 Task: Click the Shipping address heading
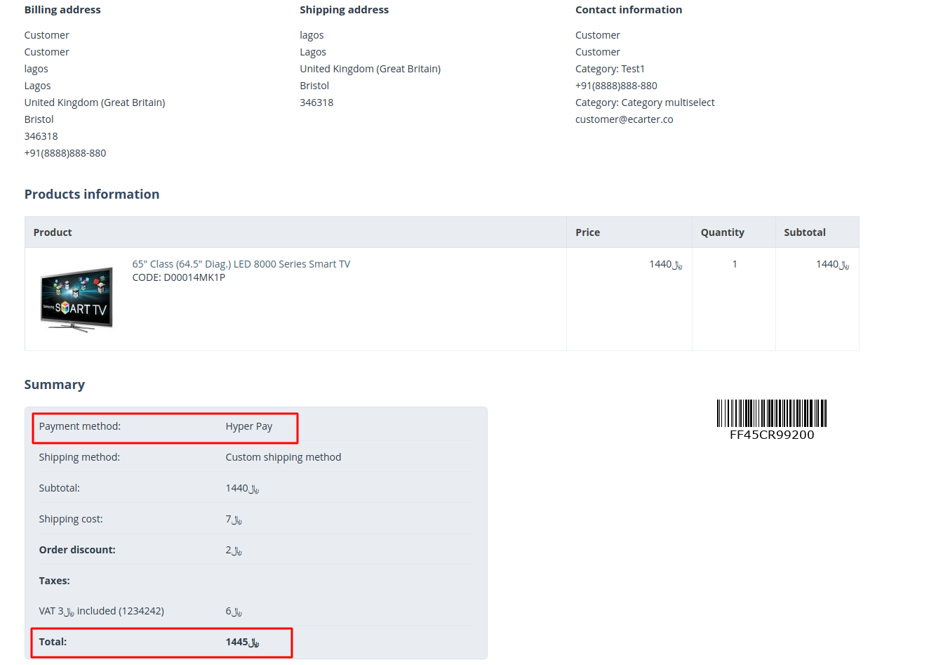click(344, 10)
